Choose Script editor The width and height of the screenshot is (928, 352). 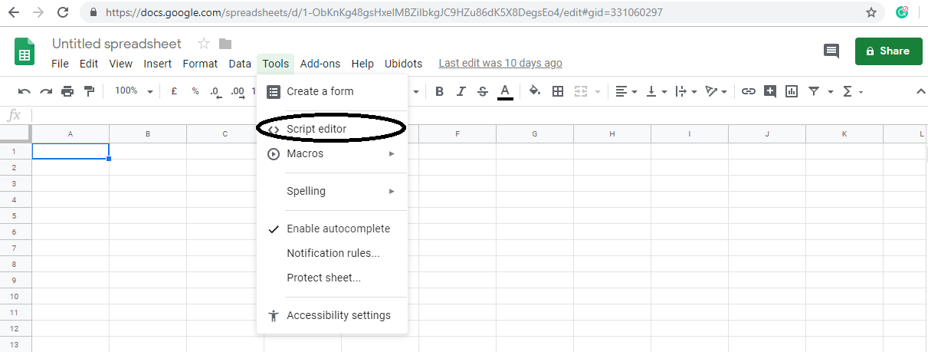pos(332,129)
